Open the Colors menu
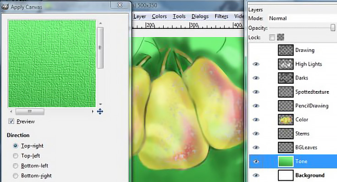The height and width of the screenshot is (182, 337). point(159,16)
